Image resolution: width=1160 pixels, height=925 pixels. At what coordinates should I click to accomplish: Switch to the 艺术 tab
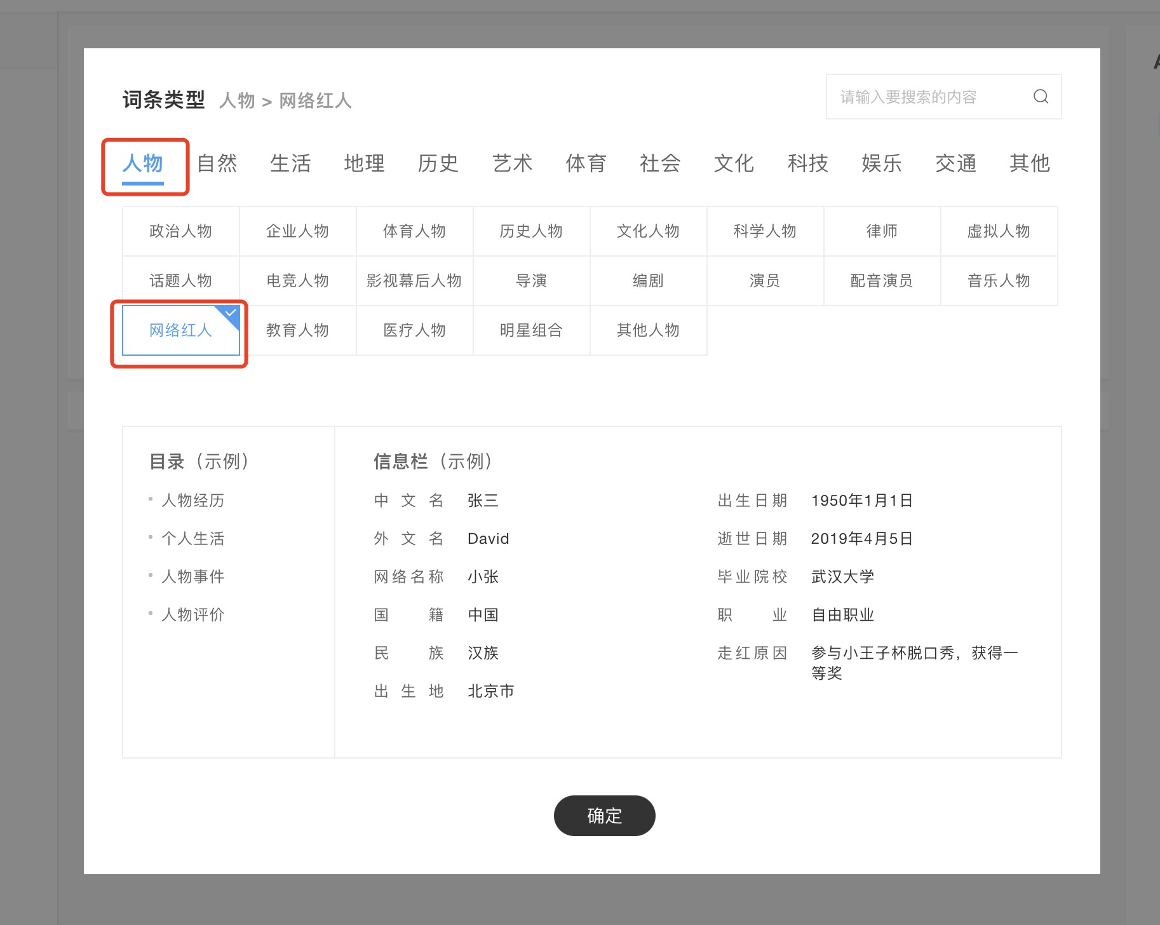tap(512, 164)
